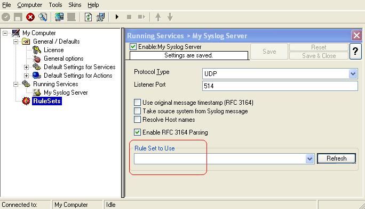The width and height of the screenshot is (365, 209).
Task: Click the My Syslog Server tree icon
Action: tap(37, 93)
